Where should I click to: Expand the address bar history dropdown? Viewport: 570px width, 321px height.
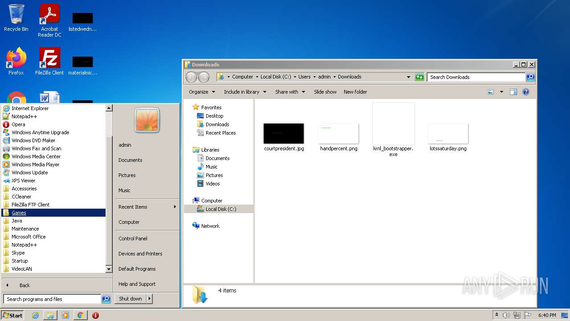pyautogui.click(x=408, y=77)
